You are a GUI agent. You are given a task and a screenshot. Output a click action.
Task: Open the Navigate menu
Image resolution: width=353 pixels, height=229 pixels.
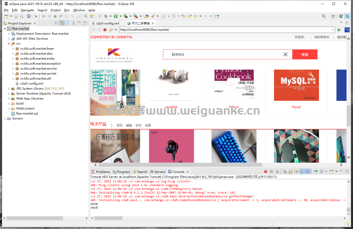[x=27, y=10]
